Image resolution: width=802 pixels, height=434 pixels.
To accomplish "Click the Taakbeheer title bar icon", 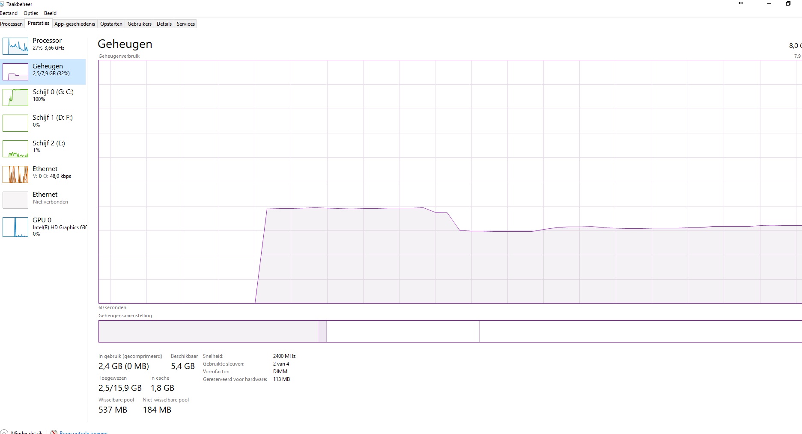I will pos(2,4).
